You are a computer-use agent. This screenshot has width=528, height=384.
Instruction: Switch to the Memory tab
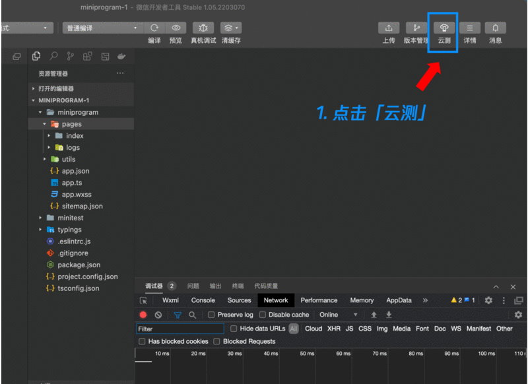362,300
